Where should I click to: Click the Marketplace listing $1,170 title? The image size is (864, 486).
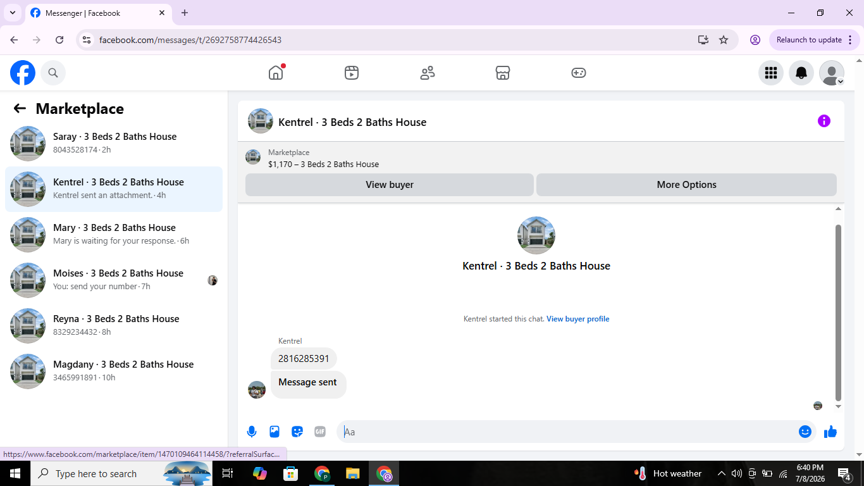tap(323, 165)
